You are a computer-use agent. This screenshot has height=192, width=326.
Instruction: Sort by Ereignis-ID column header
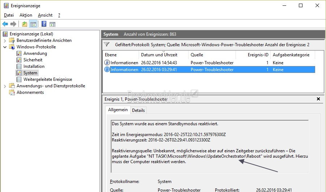253,55
